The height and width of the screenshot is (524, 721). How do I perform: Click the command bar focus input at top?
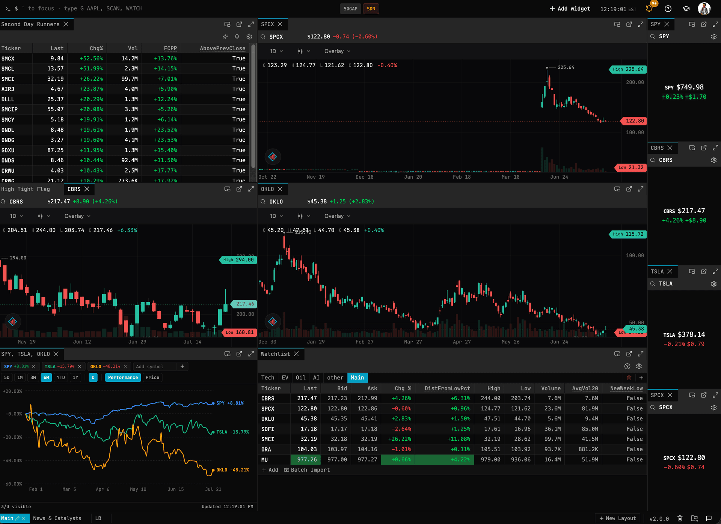pyautogui.click(x=85, y=8)
